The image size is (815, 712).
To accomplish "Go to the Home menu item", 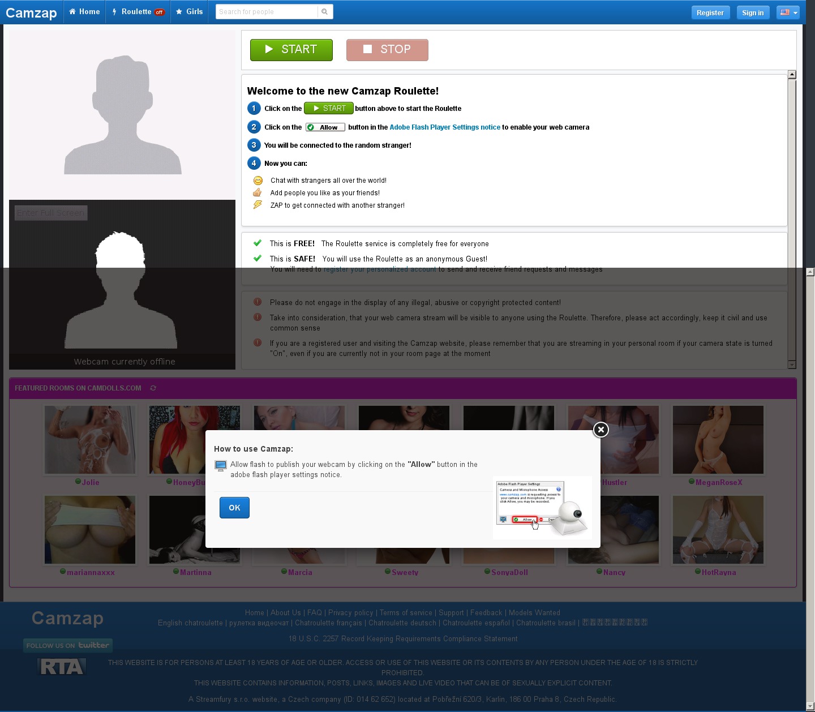I will [x=84, y=12].
